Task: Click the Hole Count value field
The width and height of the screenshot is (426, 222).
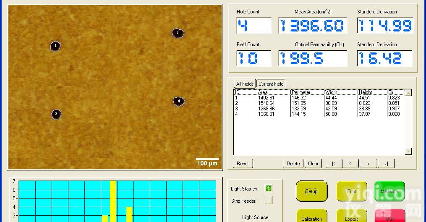Action: click(x=254, y=26)
